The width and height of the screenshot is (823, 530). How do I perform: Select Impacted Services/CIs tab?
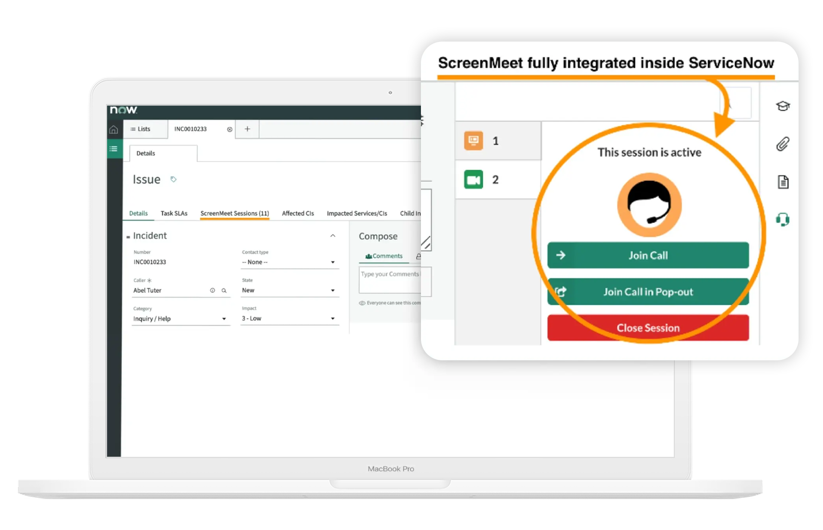click(x=357, y=213)
